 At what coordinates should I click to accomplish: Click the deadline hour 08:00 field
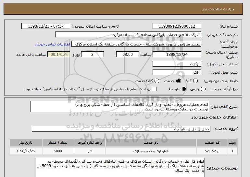click(x=128, y=54)
